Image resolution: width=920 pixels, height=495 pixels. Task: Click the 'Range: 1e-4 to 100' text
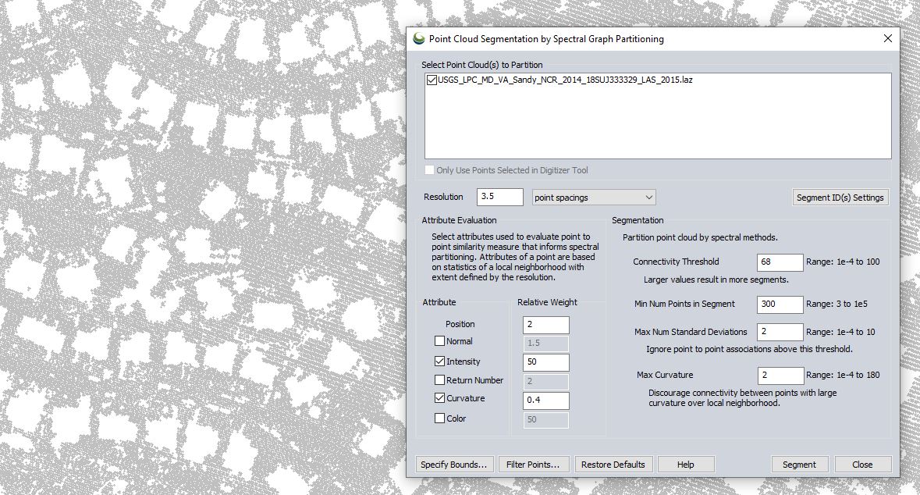coord(843,262)
